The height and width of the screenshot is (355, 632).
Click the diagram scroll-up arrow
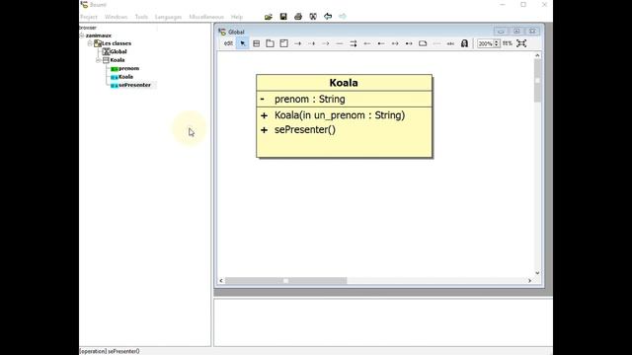point(537,55)
